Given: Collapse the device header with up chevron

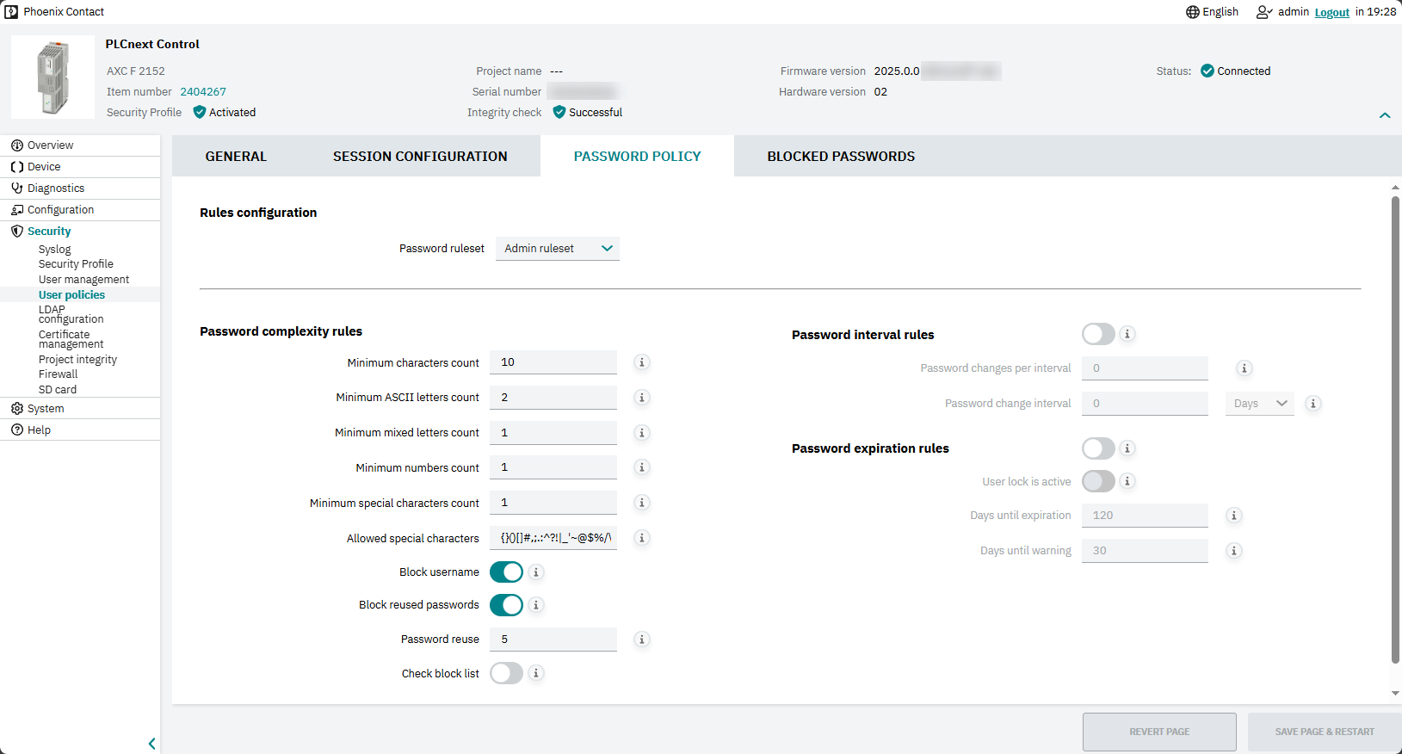Looking at the screenshot, I should (x=1385, y=115).
